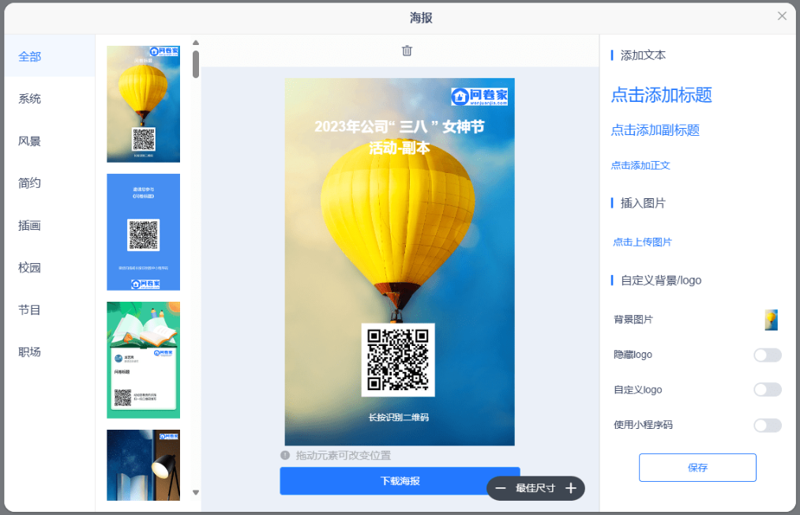Click the 保存 button
The width and height of the screenshot is (800, 515).
click(697, 468)
